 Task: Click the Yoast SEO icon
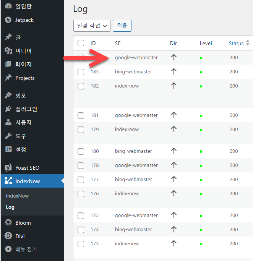click(8, 168)
